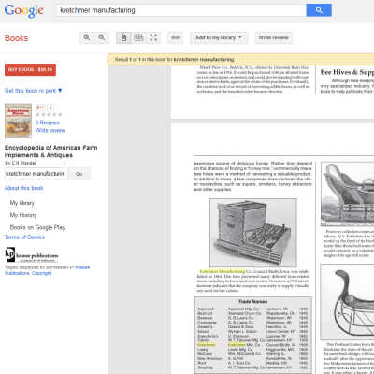Click the upper sleigh illustration

tap(348, 194)
